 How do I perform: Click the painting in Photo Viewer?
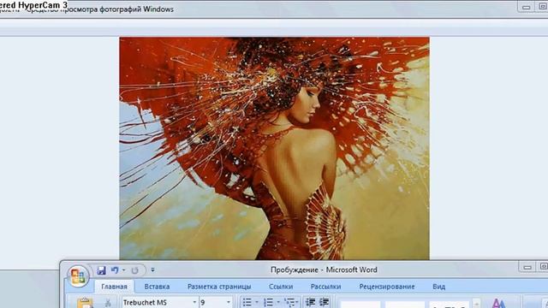pos(274,148)
